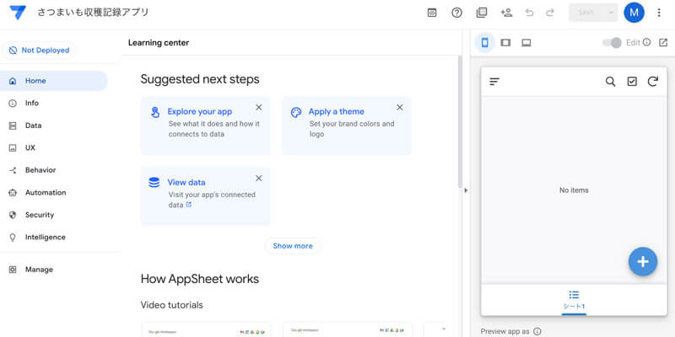675x337 pixels.
Task: Dismiss the Apply a theme card
Action: [400, 108]
